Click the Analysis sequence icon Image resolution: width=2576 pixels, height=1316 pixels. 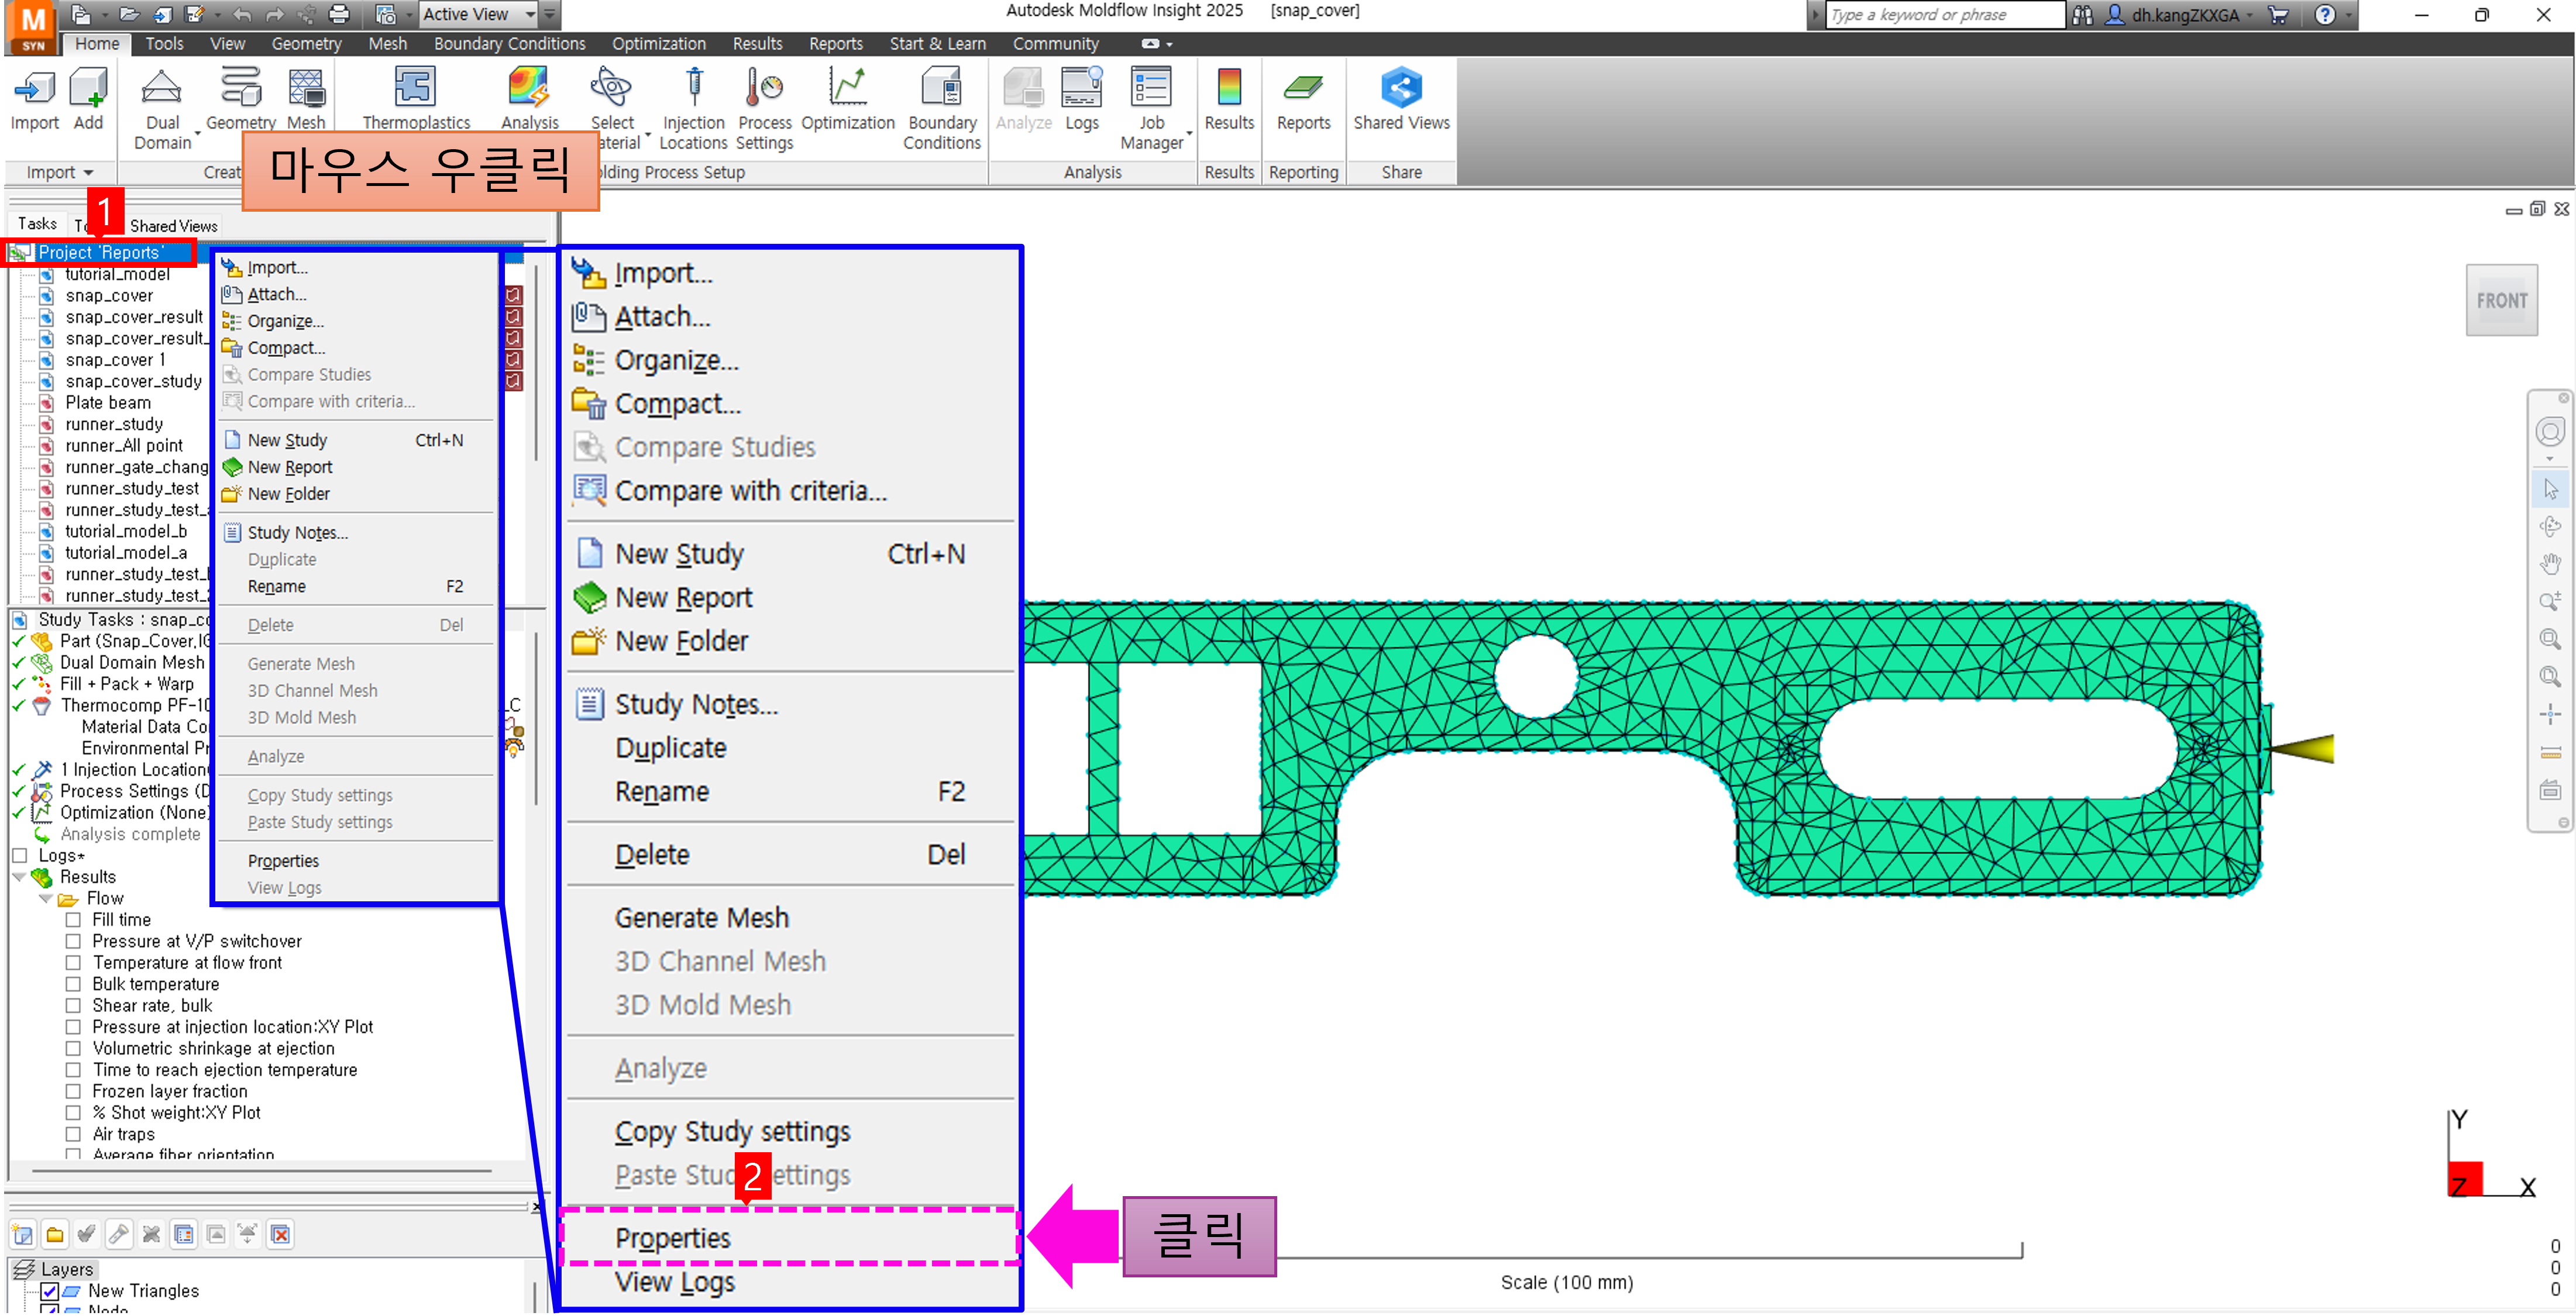(x=529, y=88)
